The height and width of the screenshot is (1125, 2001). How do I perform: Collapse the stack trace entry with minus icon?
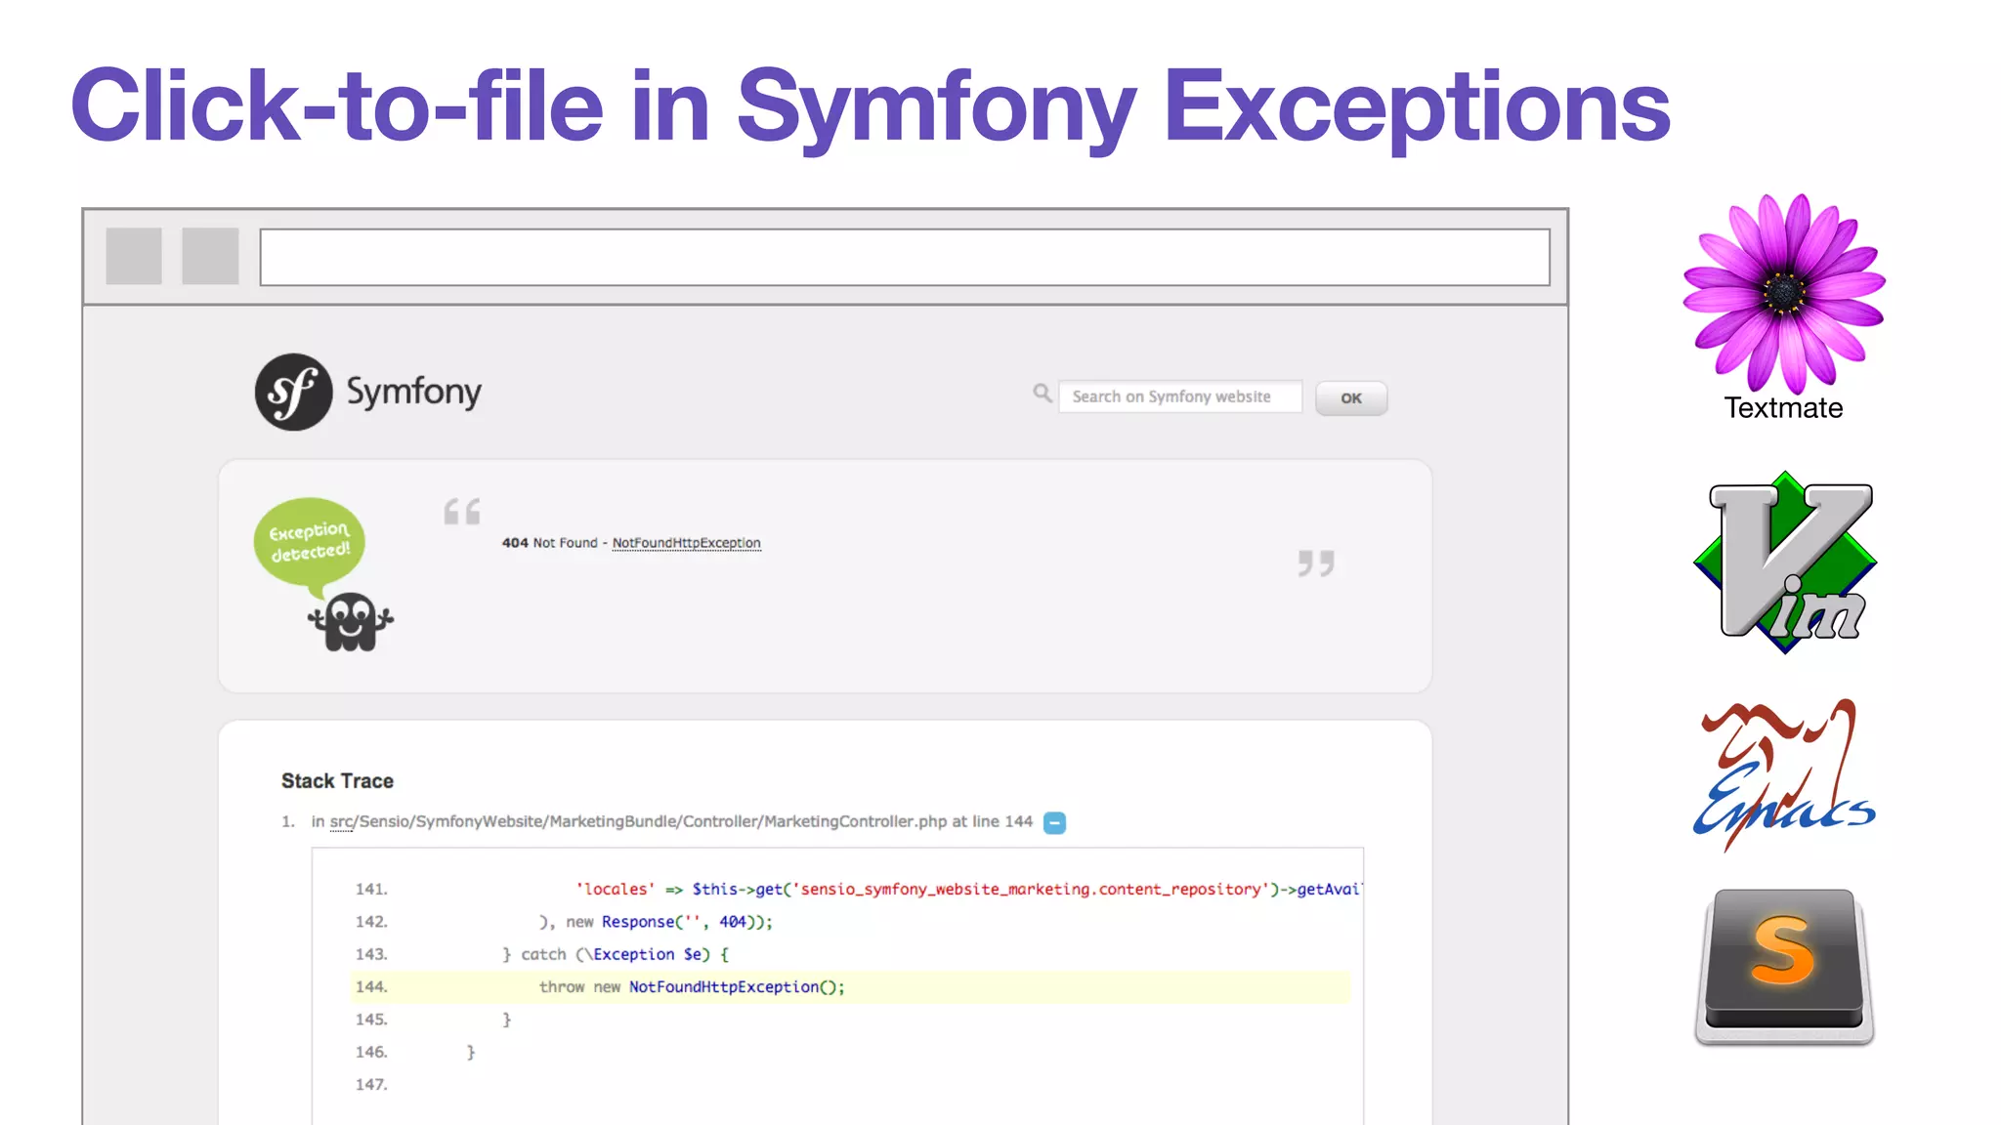tap(1054, 822)
